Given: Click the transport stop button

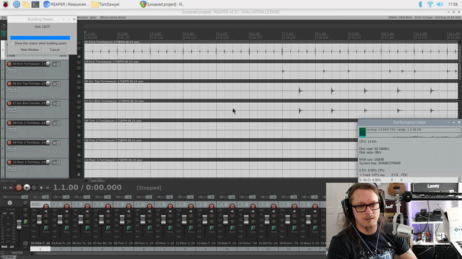Looking at the screenshot, I should (41, 187).
